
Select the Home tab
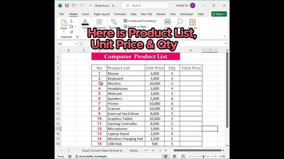click(73, 14)
